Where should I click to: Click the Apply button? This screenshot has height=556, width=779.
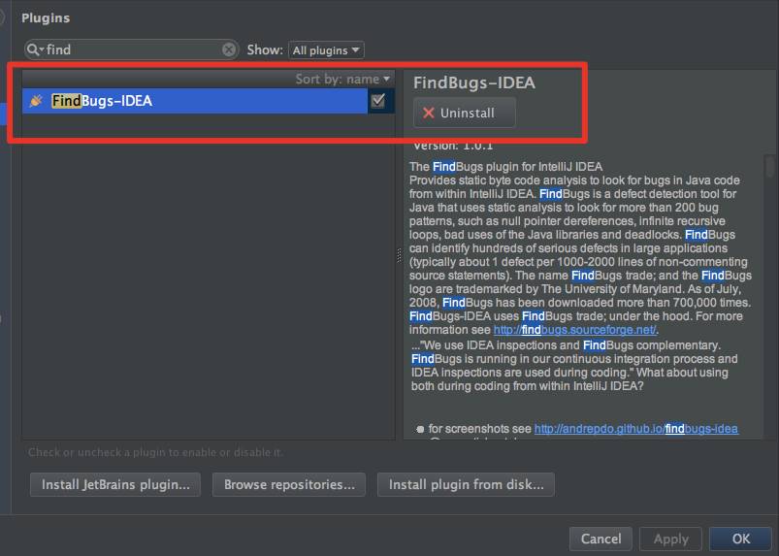[670, 539]
